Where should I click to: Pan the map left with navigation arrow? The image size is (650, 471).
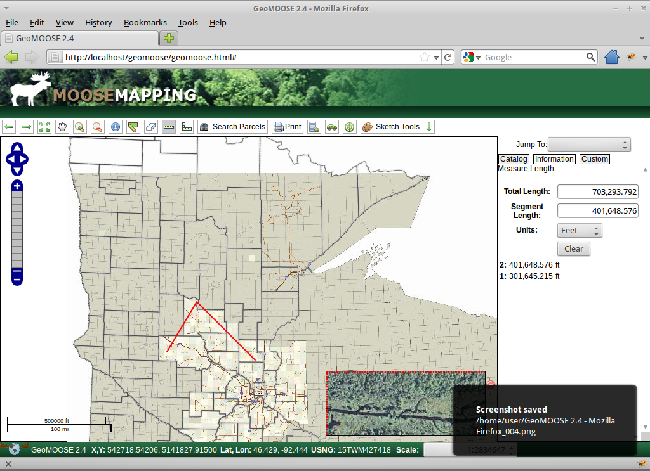click(x=10, y=159)
